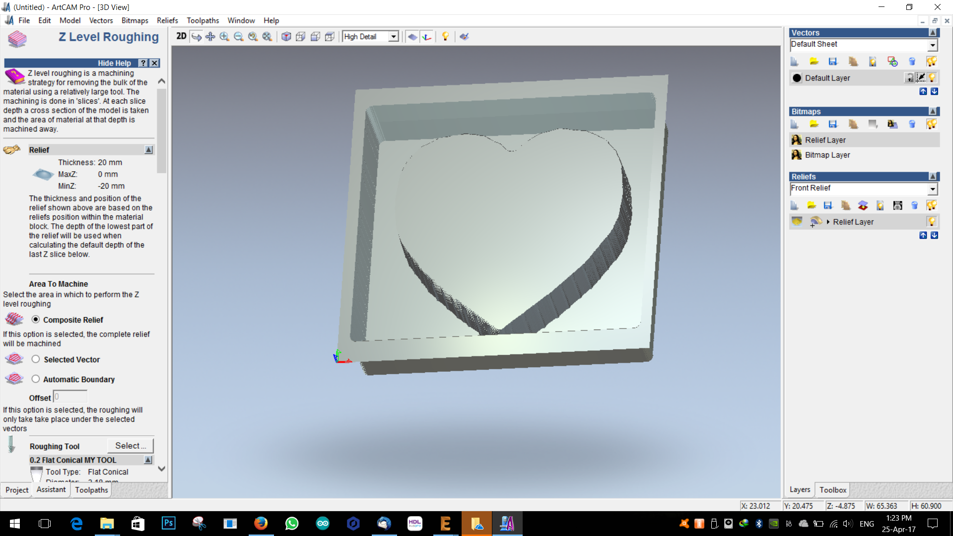Click create relief from bitmap Mona Lisa icon
The width and height of the screenshot is (953, 536).
[892, 124]
